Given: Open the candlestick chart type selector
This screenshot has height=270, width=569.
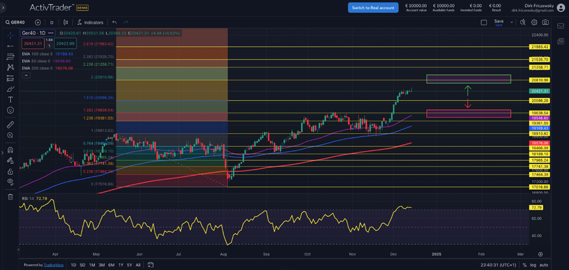Looking at the screenshot, I should point(65,22).
